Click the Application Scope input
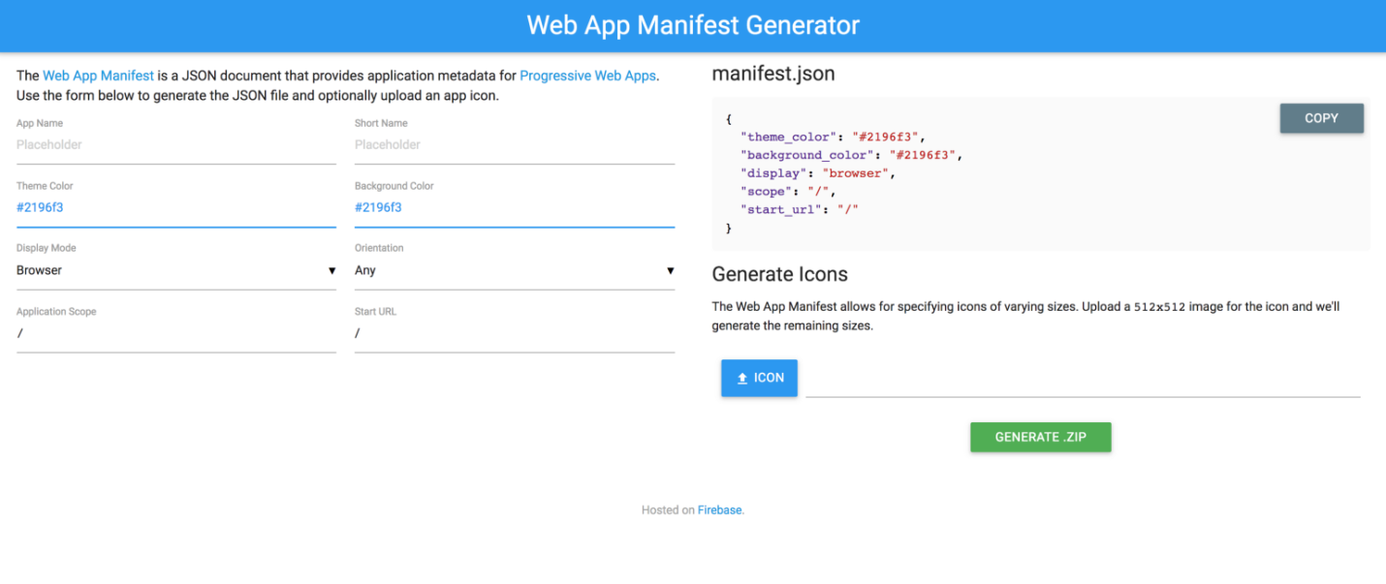This screenshot has width=1386, height=584. tap(175, 333)
